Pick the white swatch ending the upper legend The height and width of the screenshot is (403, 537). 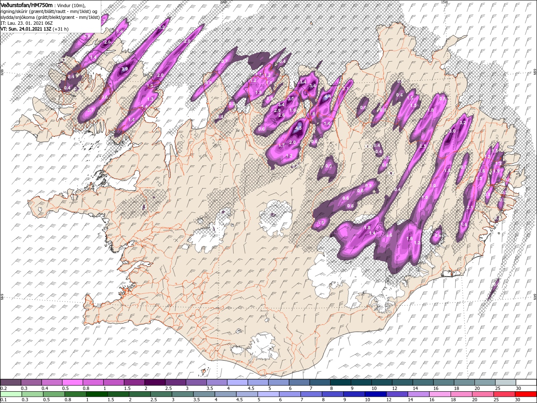(x=526, y=382)
